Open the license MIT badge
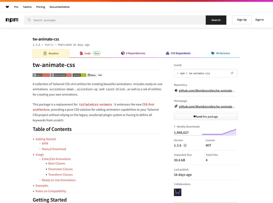273x203 pixels. [79, 75]
